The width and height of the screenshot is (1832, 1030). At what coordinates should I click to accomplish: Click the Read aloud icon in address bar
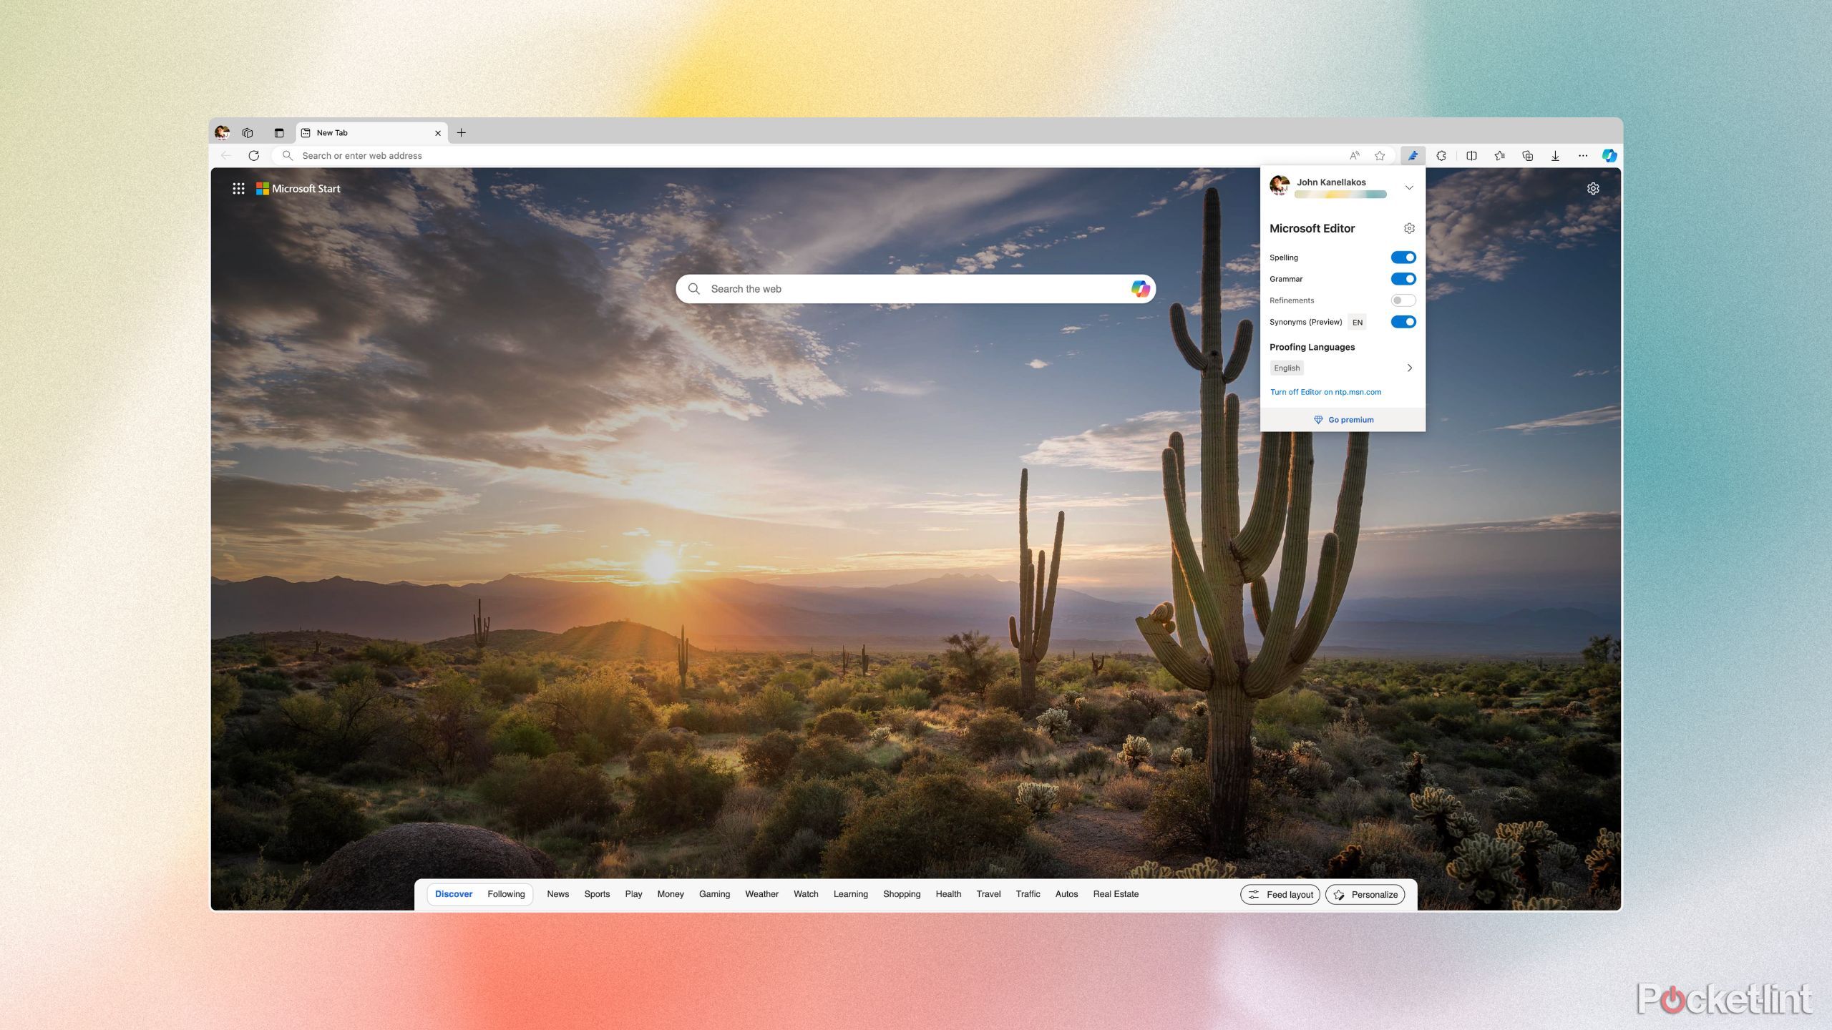click(x=1354, y=155)
